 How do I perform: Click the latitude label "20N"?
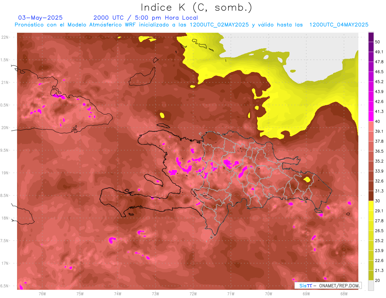click(x=5, y=128)
